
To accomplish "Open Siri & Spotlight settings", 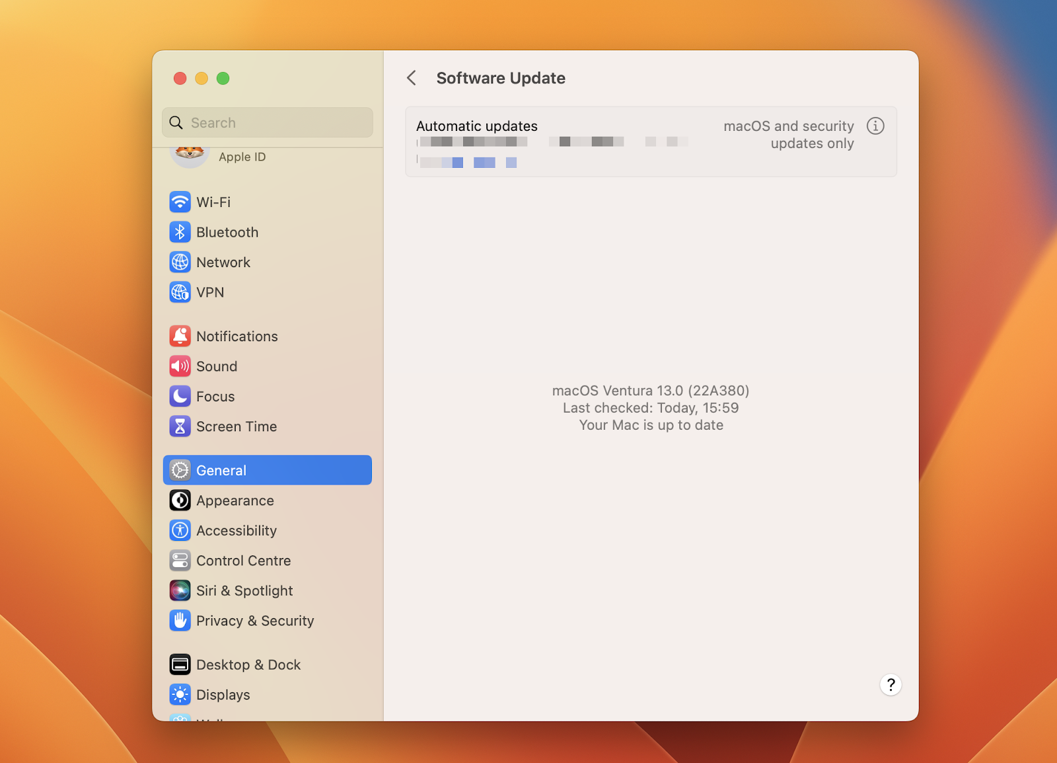I will 267,590.
